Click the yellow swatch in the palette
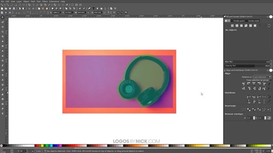 tap(42, 146)
